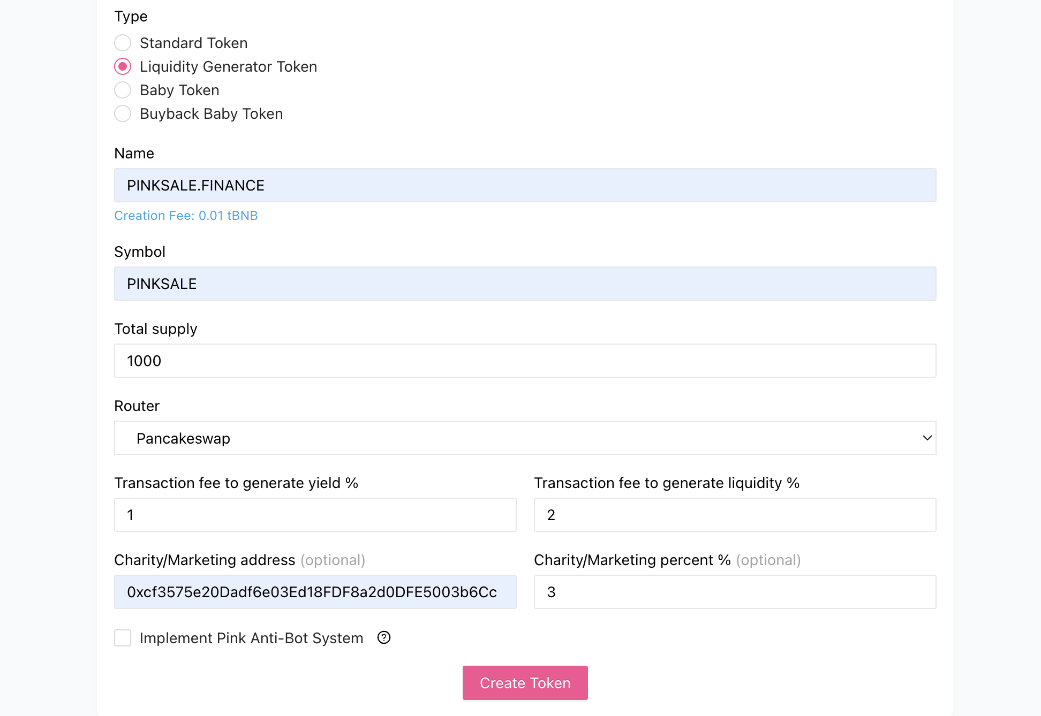
Task: Click the Charity/Marketing percent field
Action: 735,592
